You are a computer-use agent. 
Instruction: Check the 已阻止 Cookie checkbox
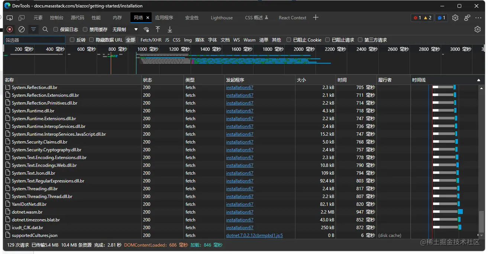(289, 40)
